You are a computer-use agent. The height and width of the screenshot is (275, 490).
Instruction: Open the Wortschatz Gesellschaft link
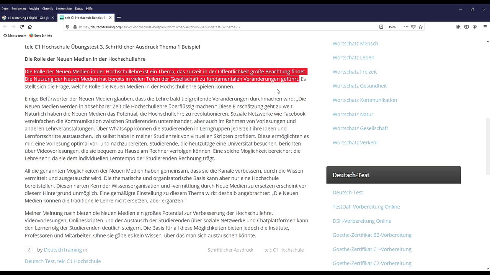pyautogui.click(x=360, y=128)
